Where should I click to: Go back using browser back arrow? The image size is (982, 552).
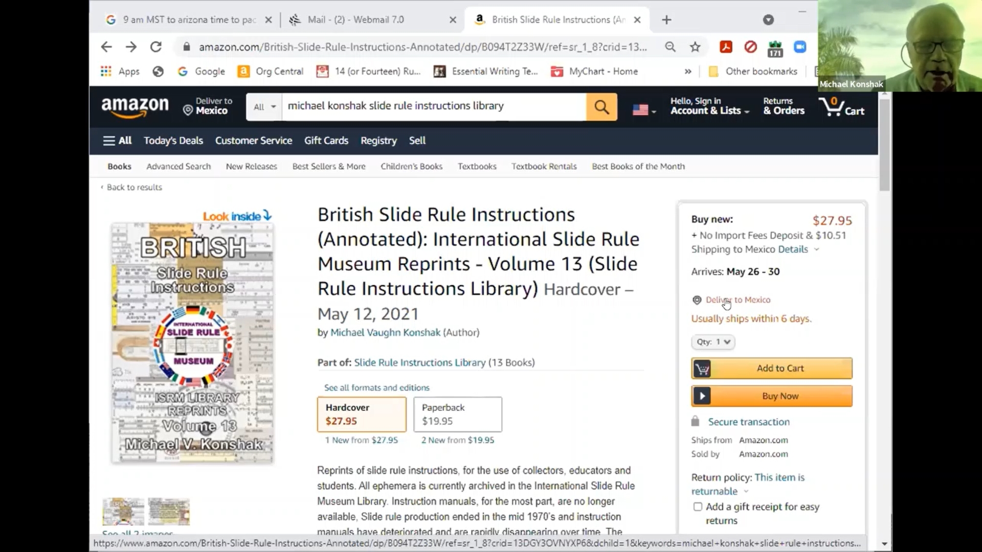coord(106,47)
